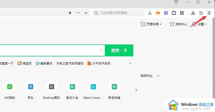This screenshot has width=215, height=112.
Task: Open the 百度一下 link
Action: coord(7,64)
